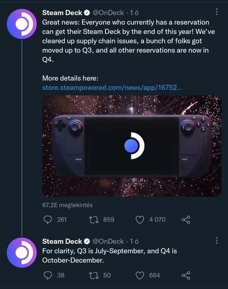Viewport: 228px width, 289px height.
Task: Open the reply icon on the first tweet
Action: [48, 220]
